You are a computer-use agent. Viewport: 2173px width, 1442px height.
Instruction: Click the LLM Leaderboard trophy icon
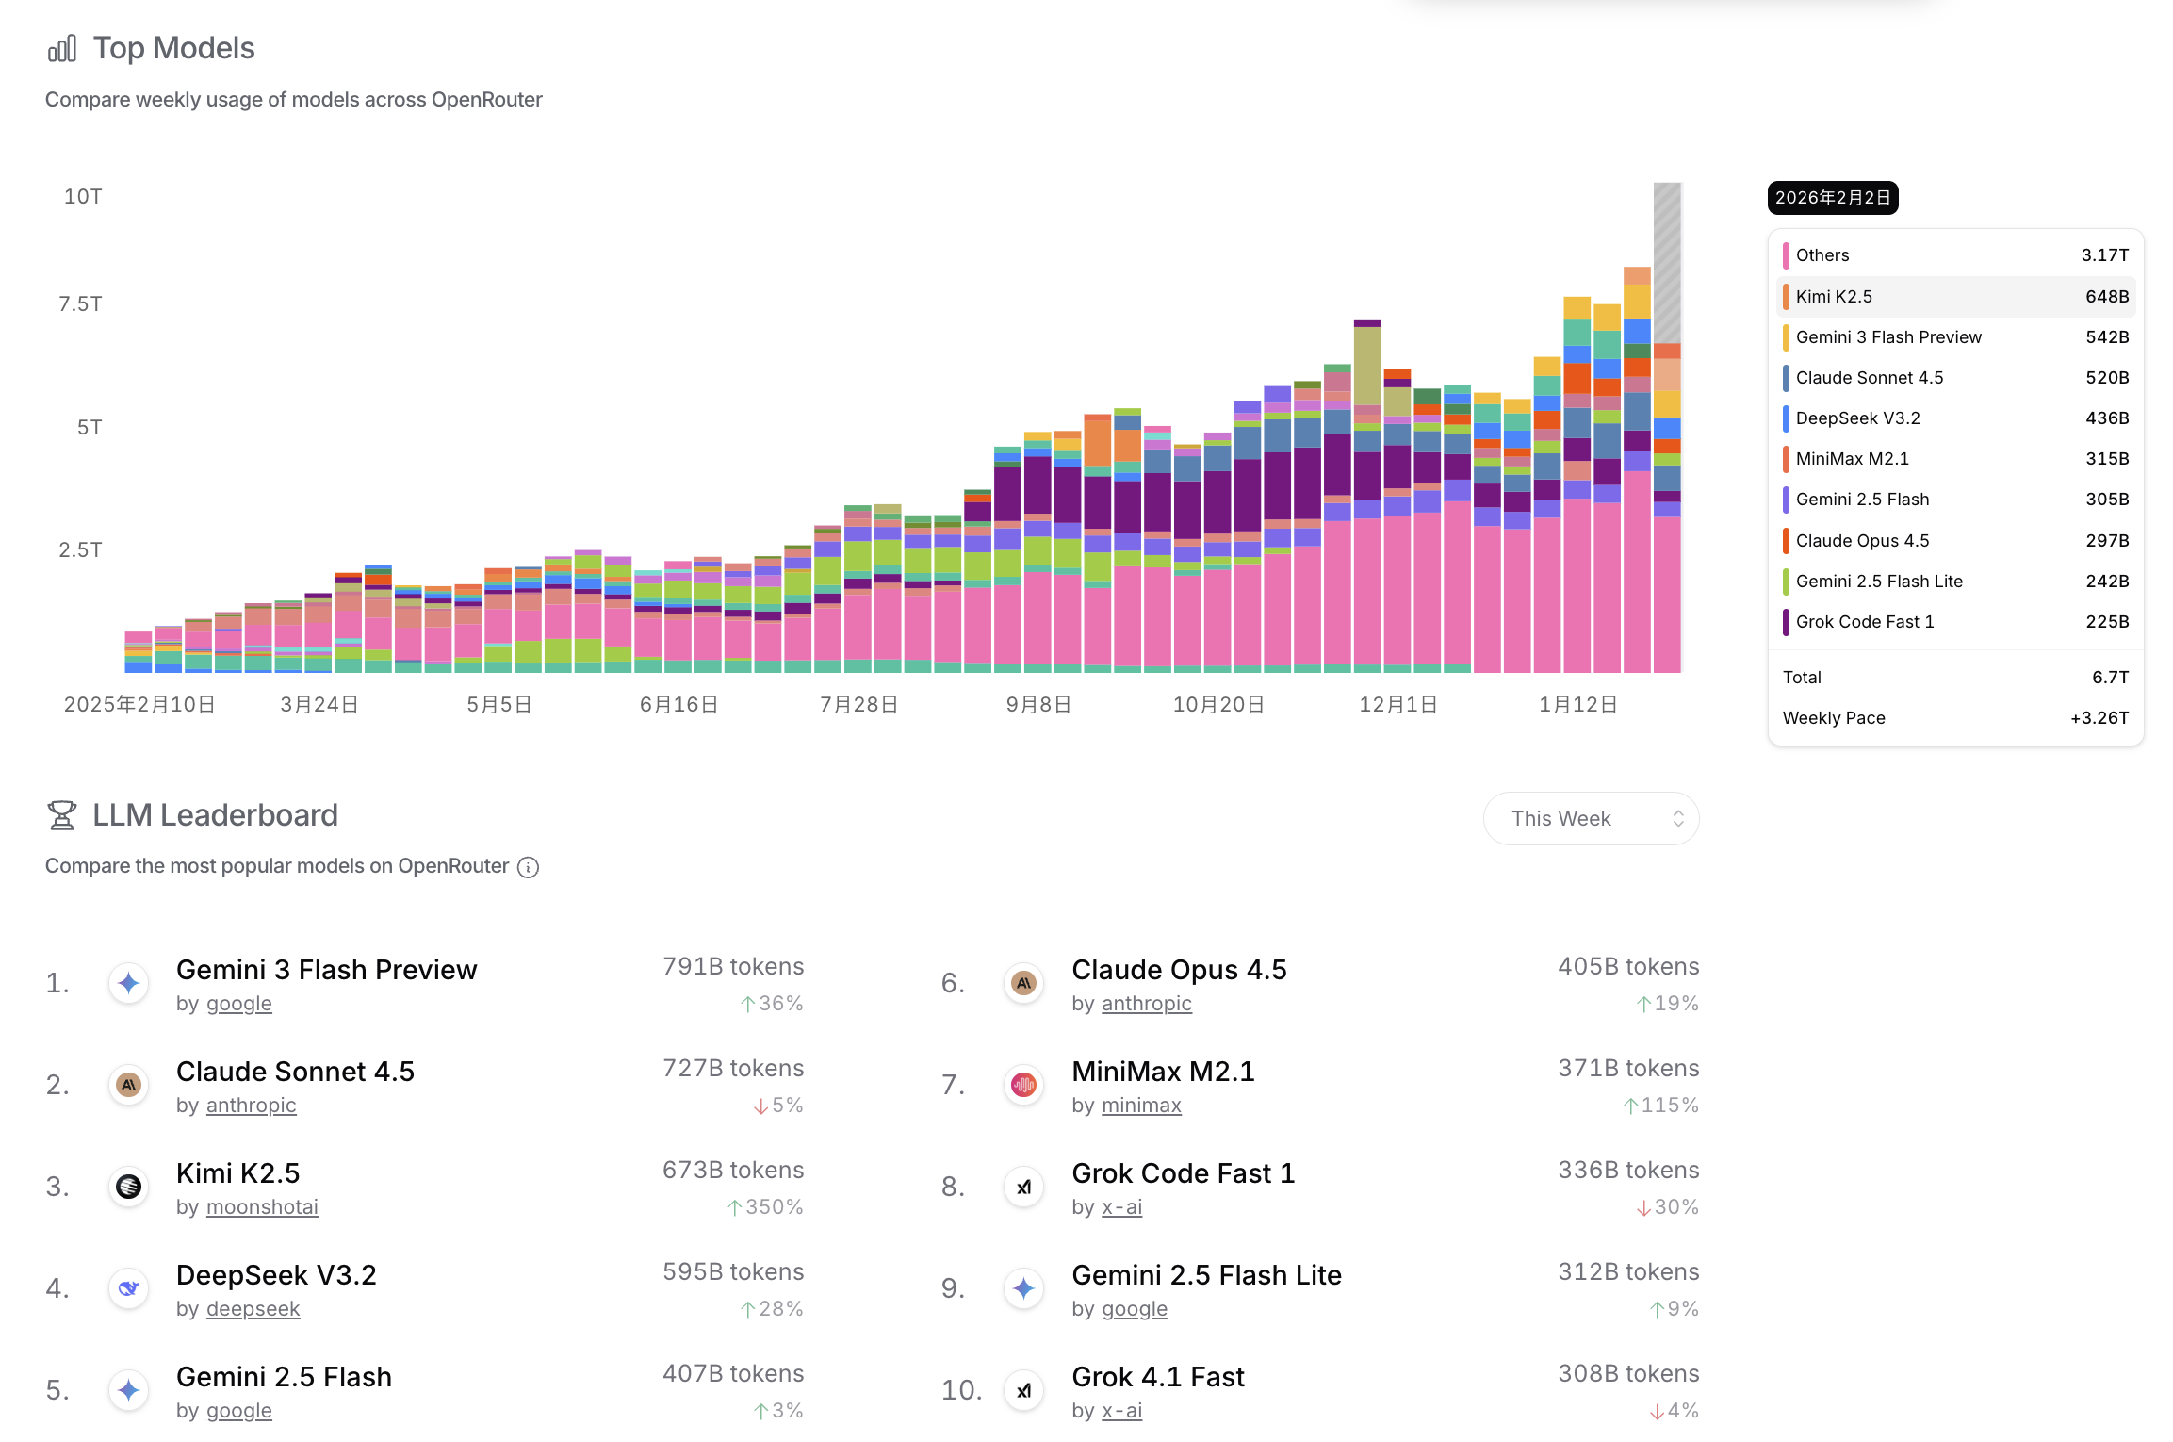tap(62, 815)
